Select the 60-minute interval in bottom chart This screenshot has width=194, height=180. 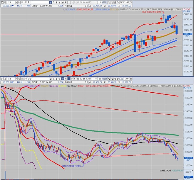(90, 79)
